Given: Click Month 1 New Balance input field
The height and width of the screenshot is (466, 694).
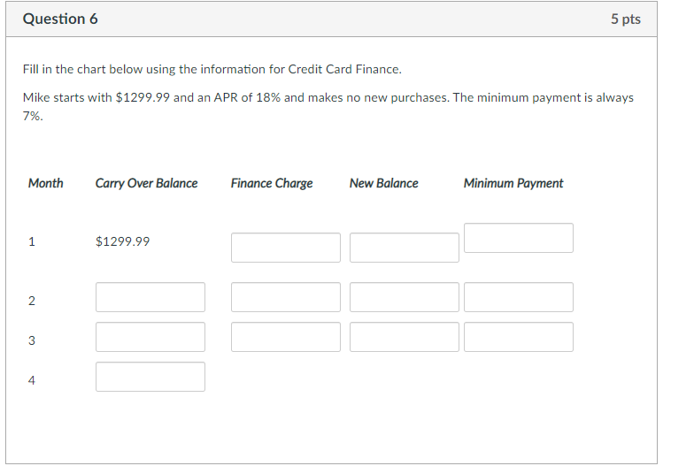Looking at the screenshot, I should tap(404, 248).
